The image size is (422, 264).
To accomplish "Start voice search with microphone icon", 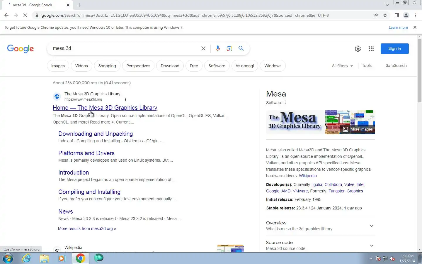I will (x=217, y=48).
